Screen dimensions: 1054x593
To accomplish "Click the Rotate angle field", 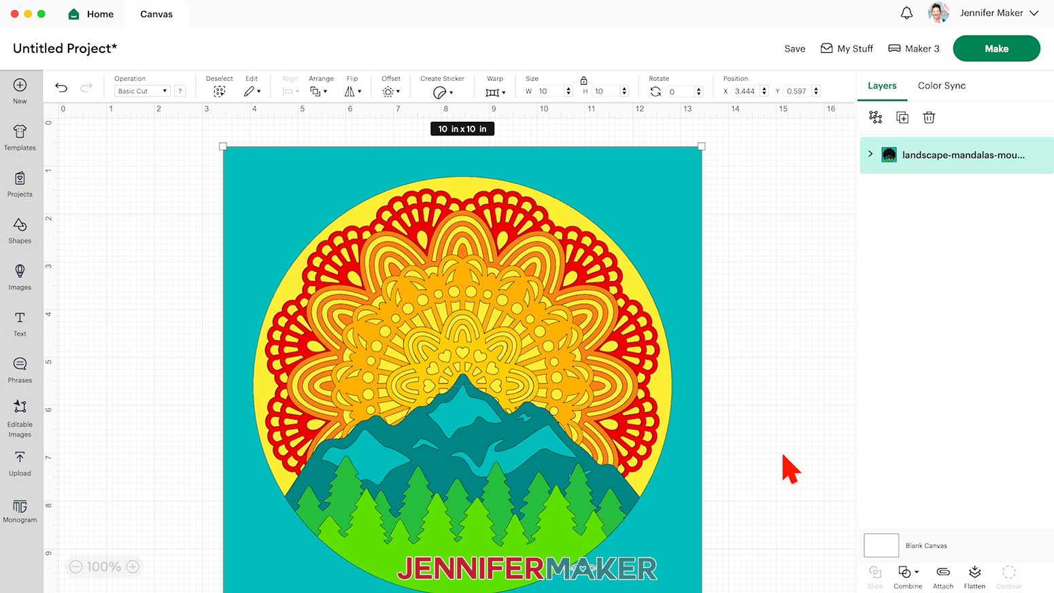I will 679,91.
